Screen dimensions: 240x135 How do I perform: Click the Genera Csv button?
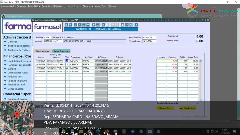[165, 108]
